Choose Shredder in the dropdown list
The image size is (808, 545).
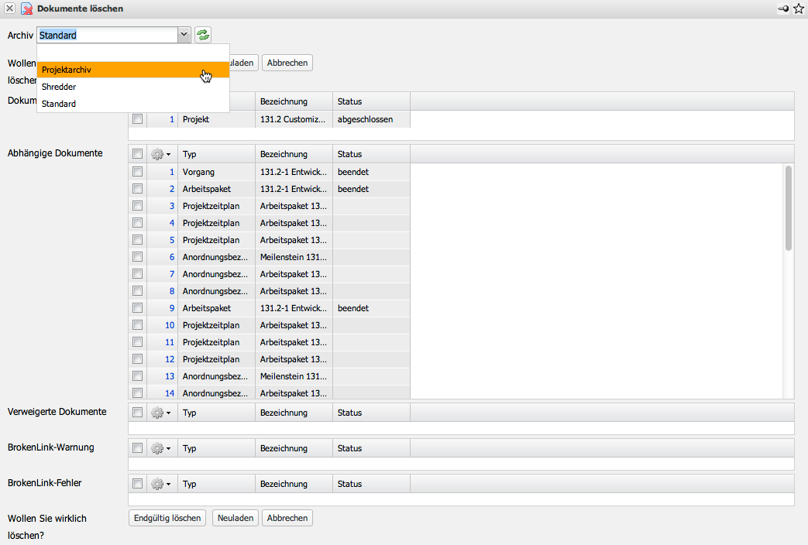click(x=59, y=87)
